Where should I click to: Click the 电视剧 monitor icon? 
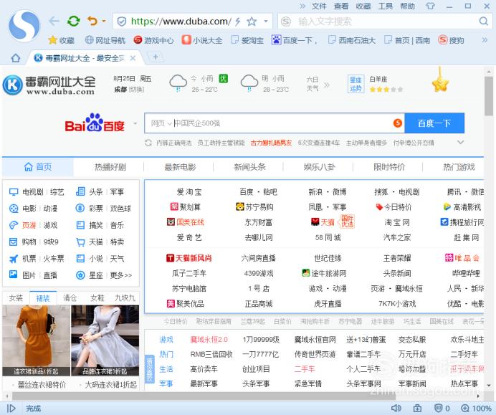pyautogui.click(x=14, y=192)
